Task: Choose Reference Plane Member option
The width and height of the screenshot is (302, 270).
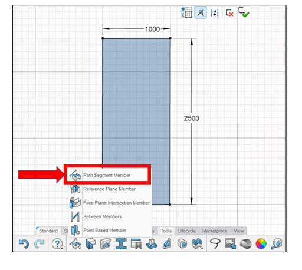Action: 110,189
